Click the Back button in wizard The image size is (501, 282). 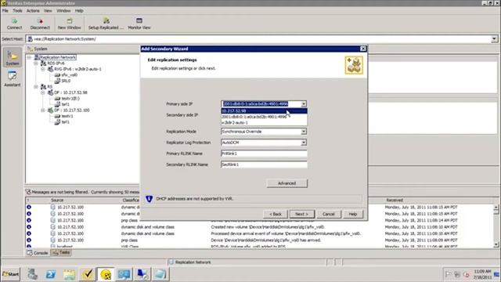click(x=276, y=214)
